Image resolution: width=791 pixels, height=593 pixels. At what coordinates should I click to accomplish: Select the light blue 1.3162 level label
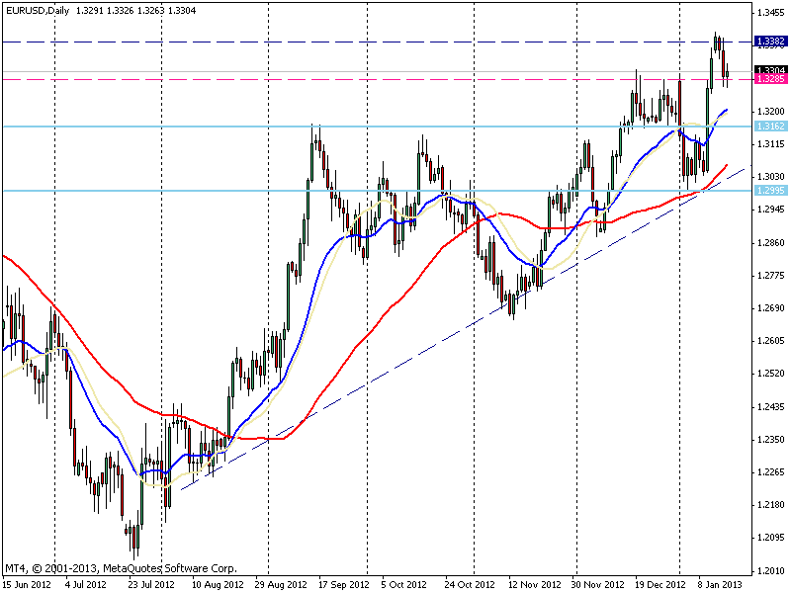pyautogui.click(x=771, y=127)
